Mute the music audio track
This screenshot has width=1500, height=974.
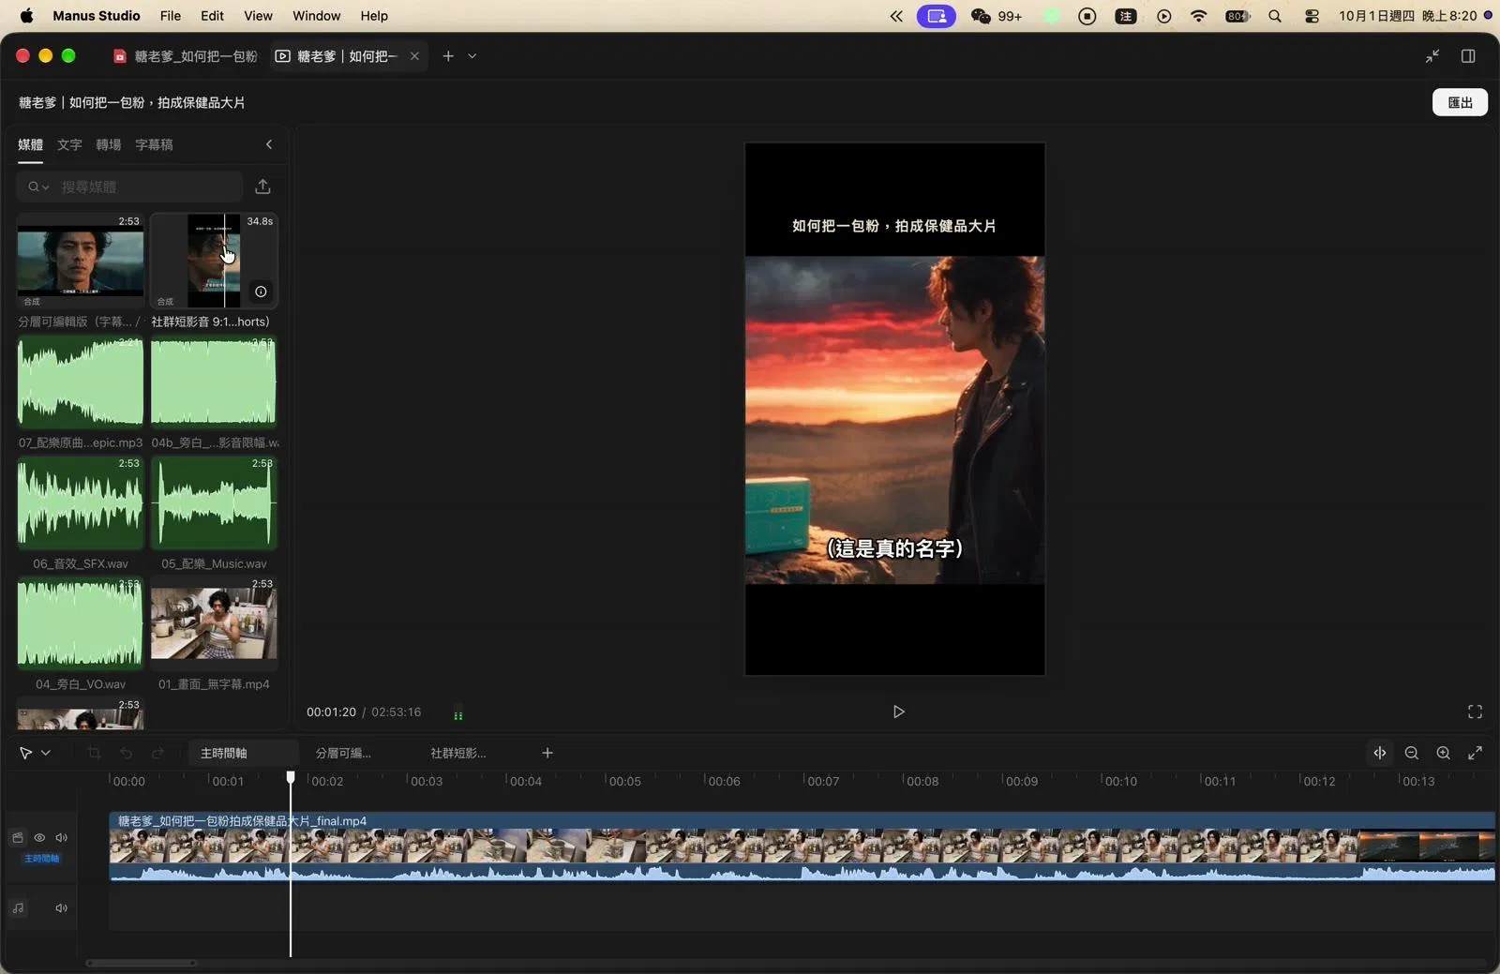pyautogui.click(x=62, y=907)
